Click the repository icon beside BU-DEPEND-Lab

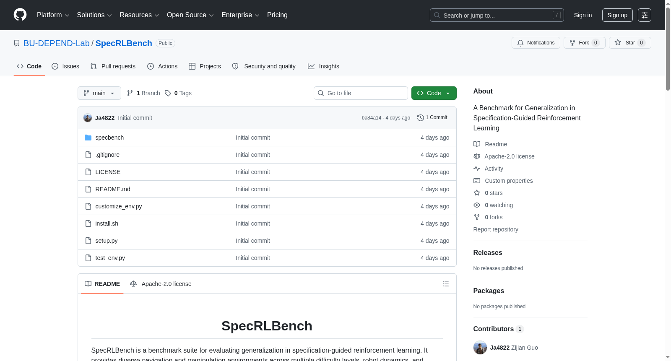point(17,43)
